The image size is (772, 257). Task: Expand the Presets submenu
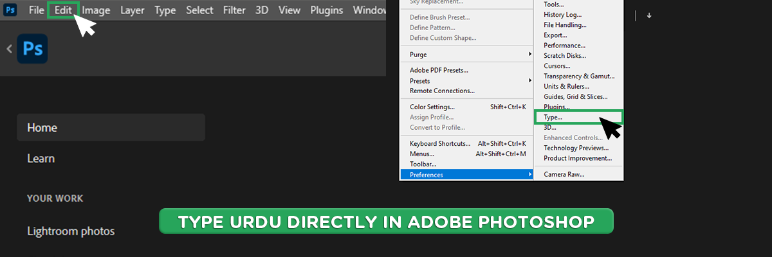[467, 81]
